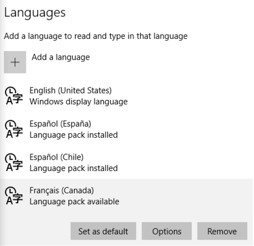Set Français (Canada) as default language
This screenshot has height=246, width=254.
103,231
